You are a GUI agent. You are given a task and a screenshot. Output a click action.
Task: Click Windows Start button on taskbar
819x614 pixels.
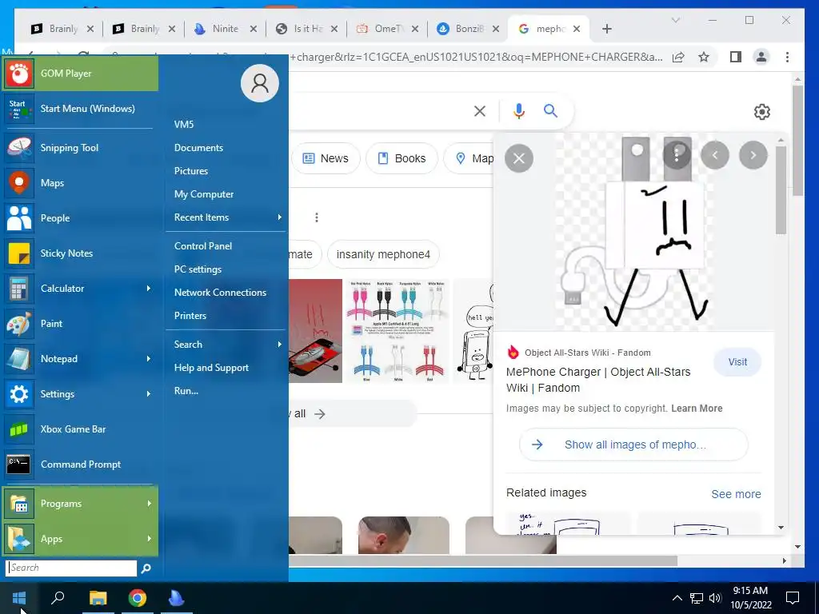point(19,598)
